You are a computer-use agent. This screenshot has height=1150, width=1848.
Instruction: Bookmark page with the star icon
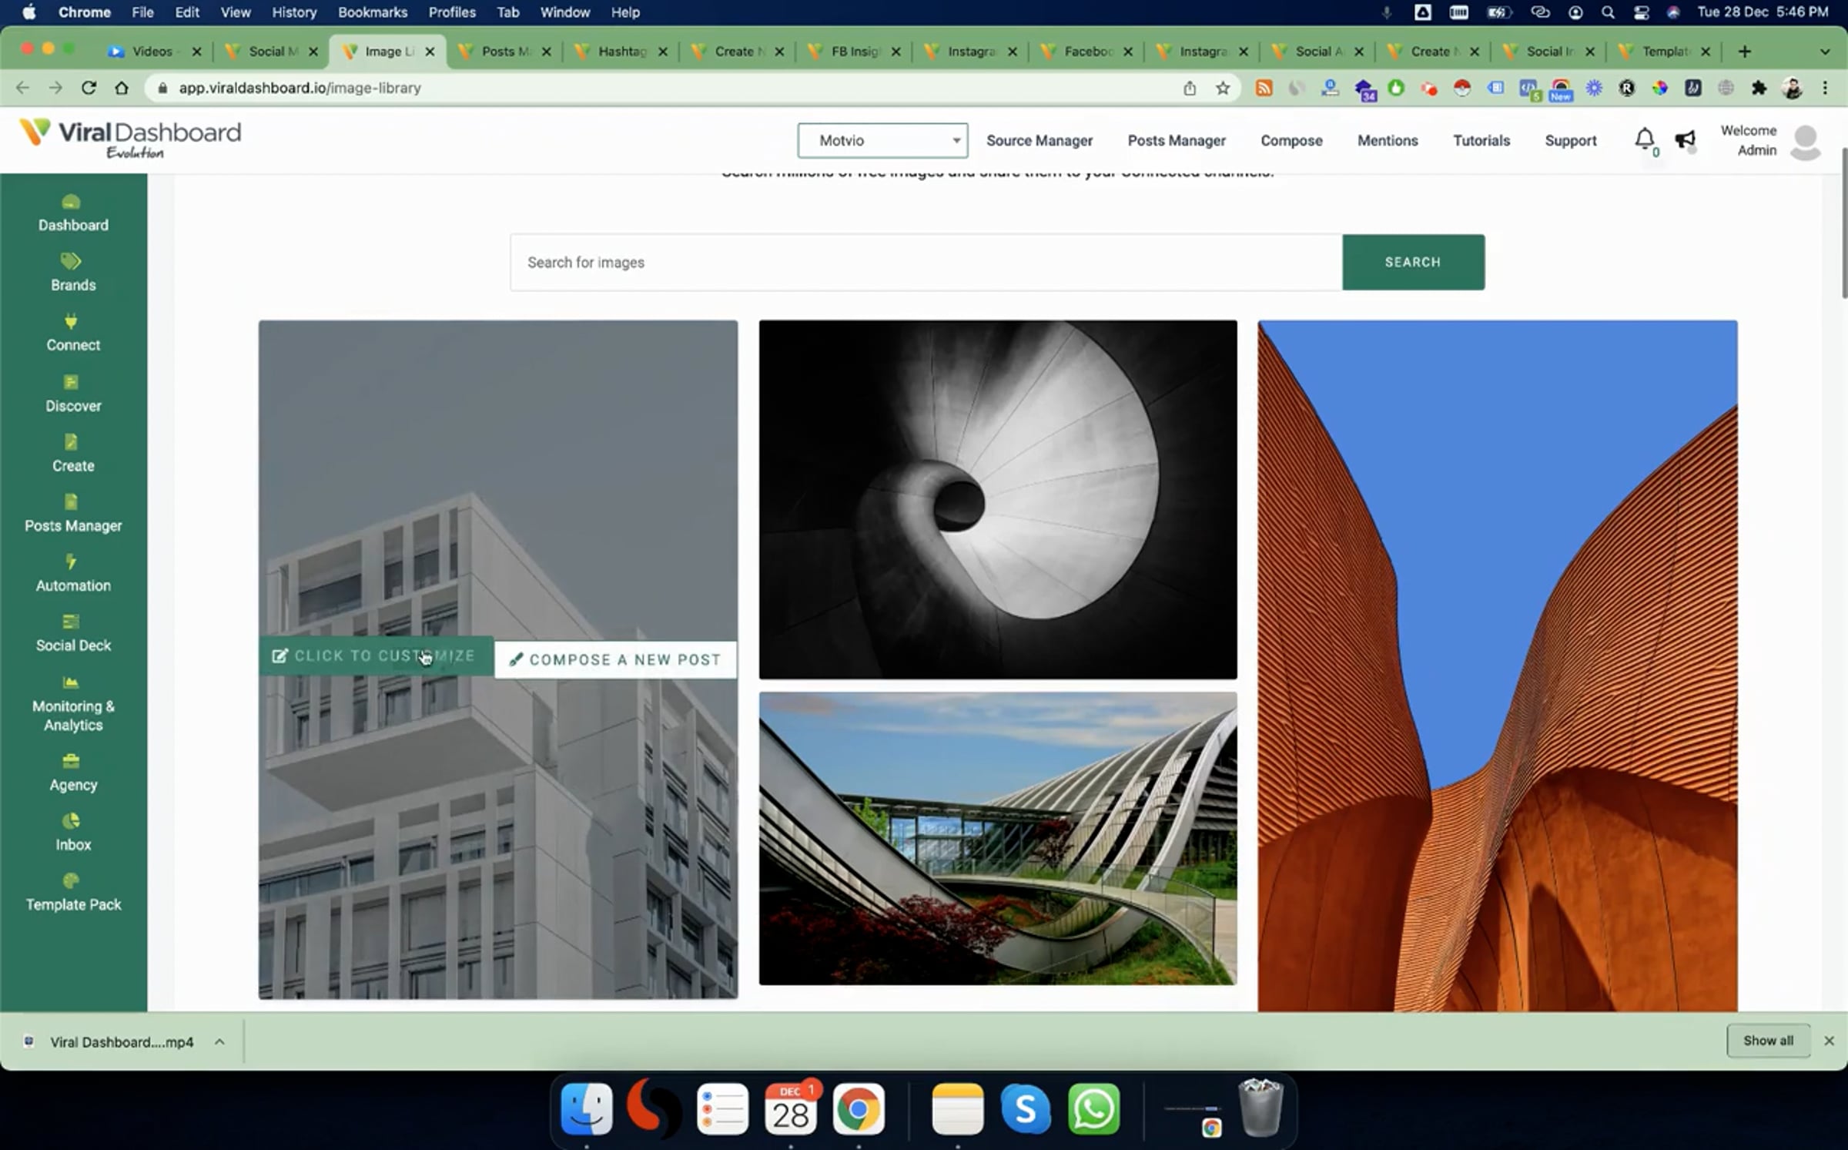[x=1223, y=88]
